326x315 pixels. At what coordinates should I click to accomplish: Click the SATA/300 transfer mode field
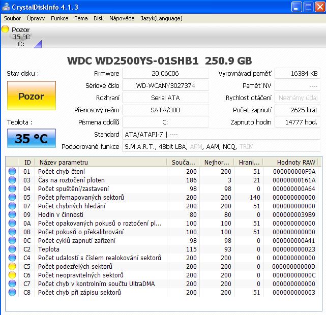tap(165, 110)
